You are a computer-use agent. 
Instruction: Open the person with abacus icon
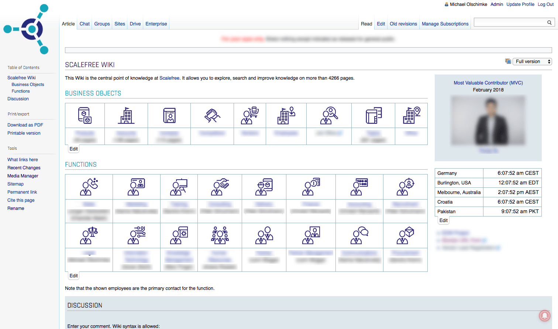[x=359, y=187]
